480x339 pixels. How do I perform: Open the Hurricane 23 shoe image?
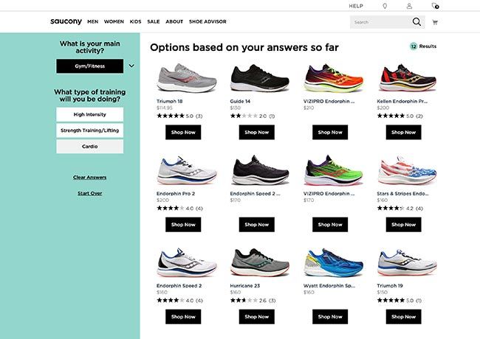(260, 262)
